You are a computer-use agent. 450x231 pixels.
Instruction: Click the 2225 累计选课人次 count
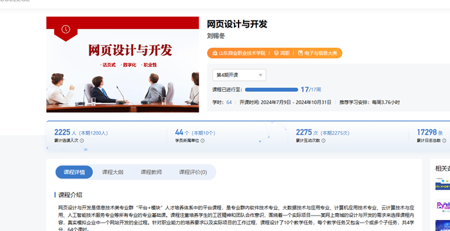62,132
